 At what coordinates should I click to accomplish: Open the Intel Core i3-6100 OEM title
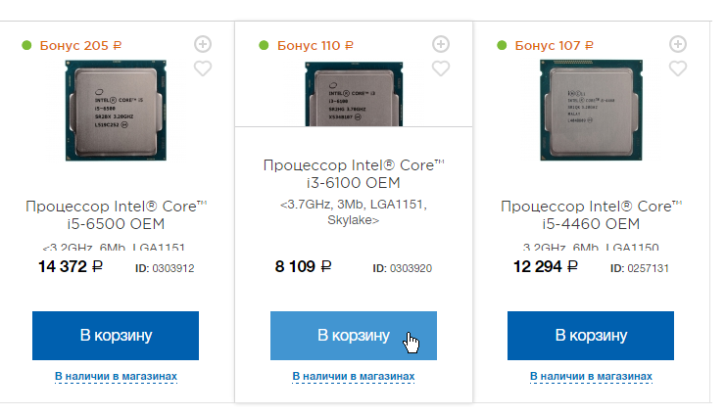[354, 173]
